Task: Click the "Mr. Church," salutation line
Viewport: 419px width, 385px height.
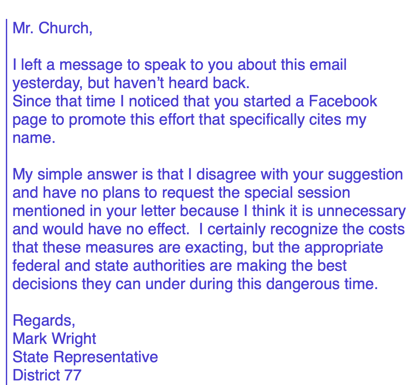Action: tap(52, 28)
